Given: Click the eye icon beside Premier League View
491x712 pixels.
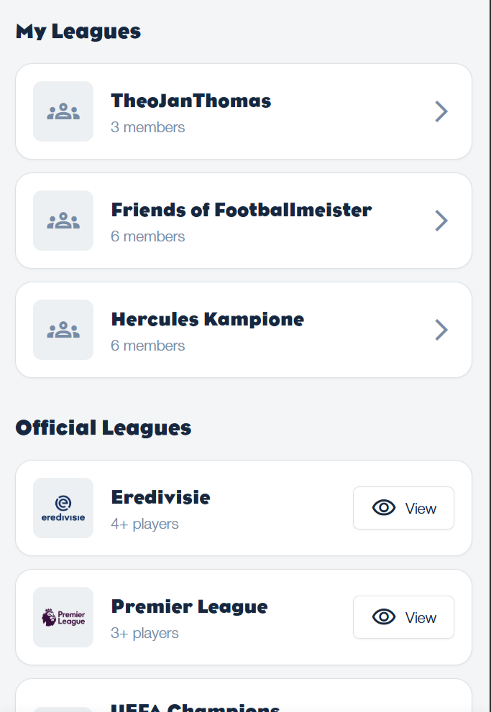Looking at the screenshot, I should [384, 617].
